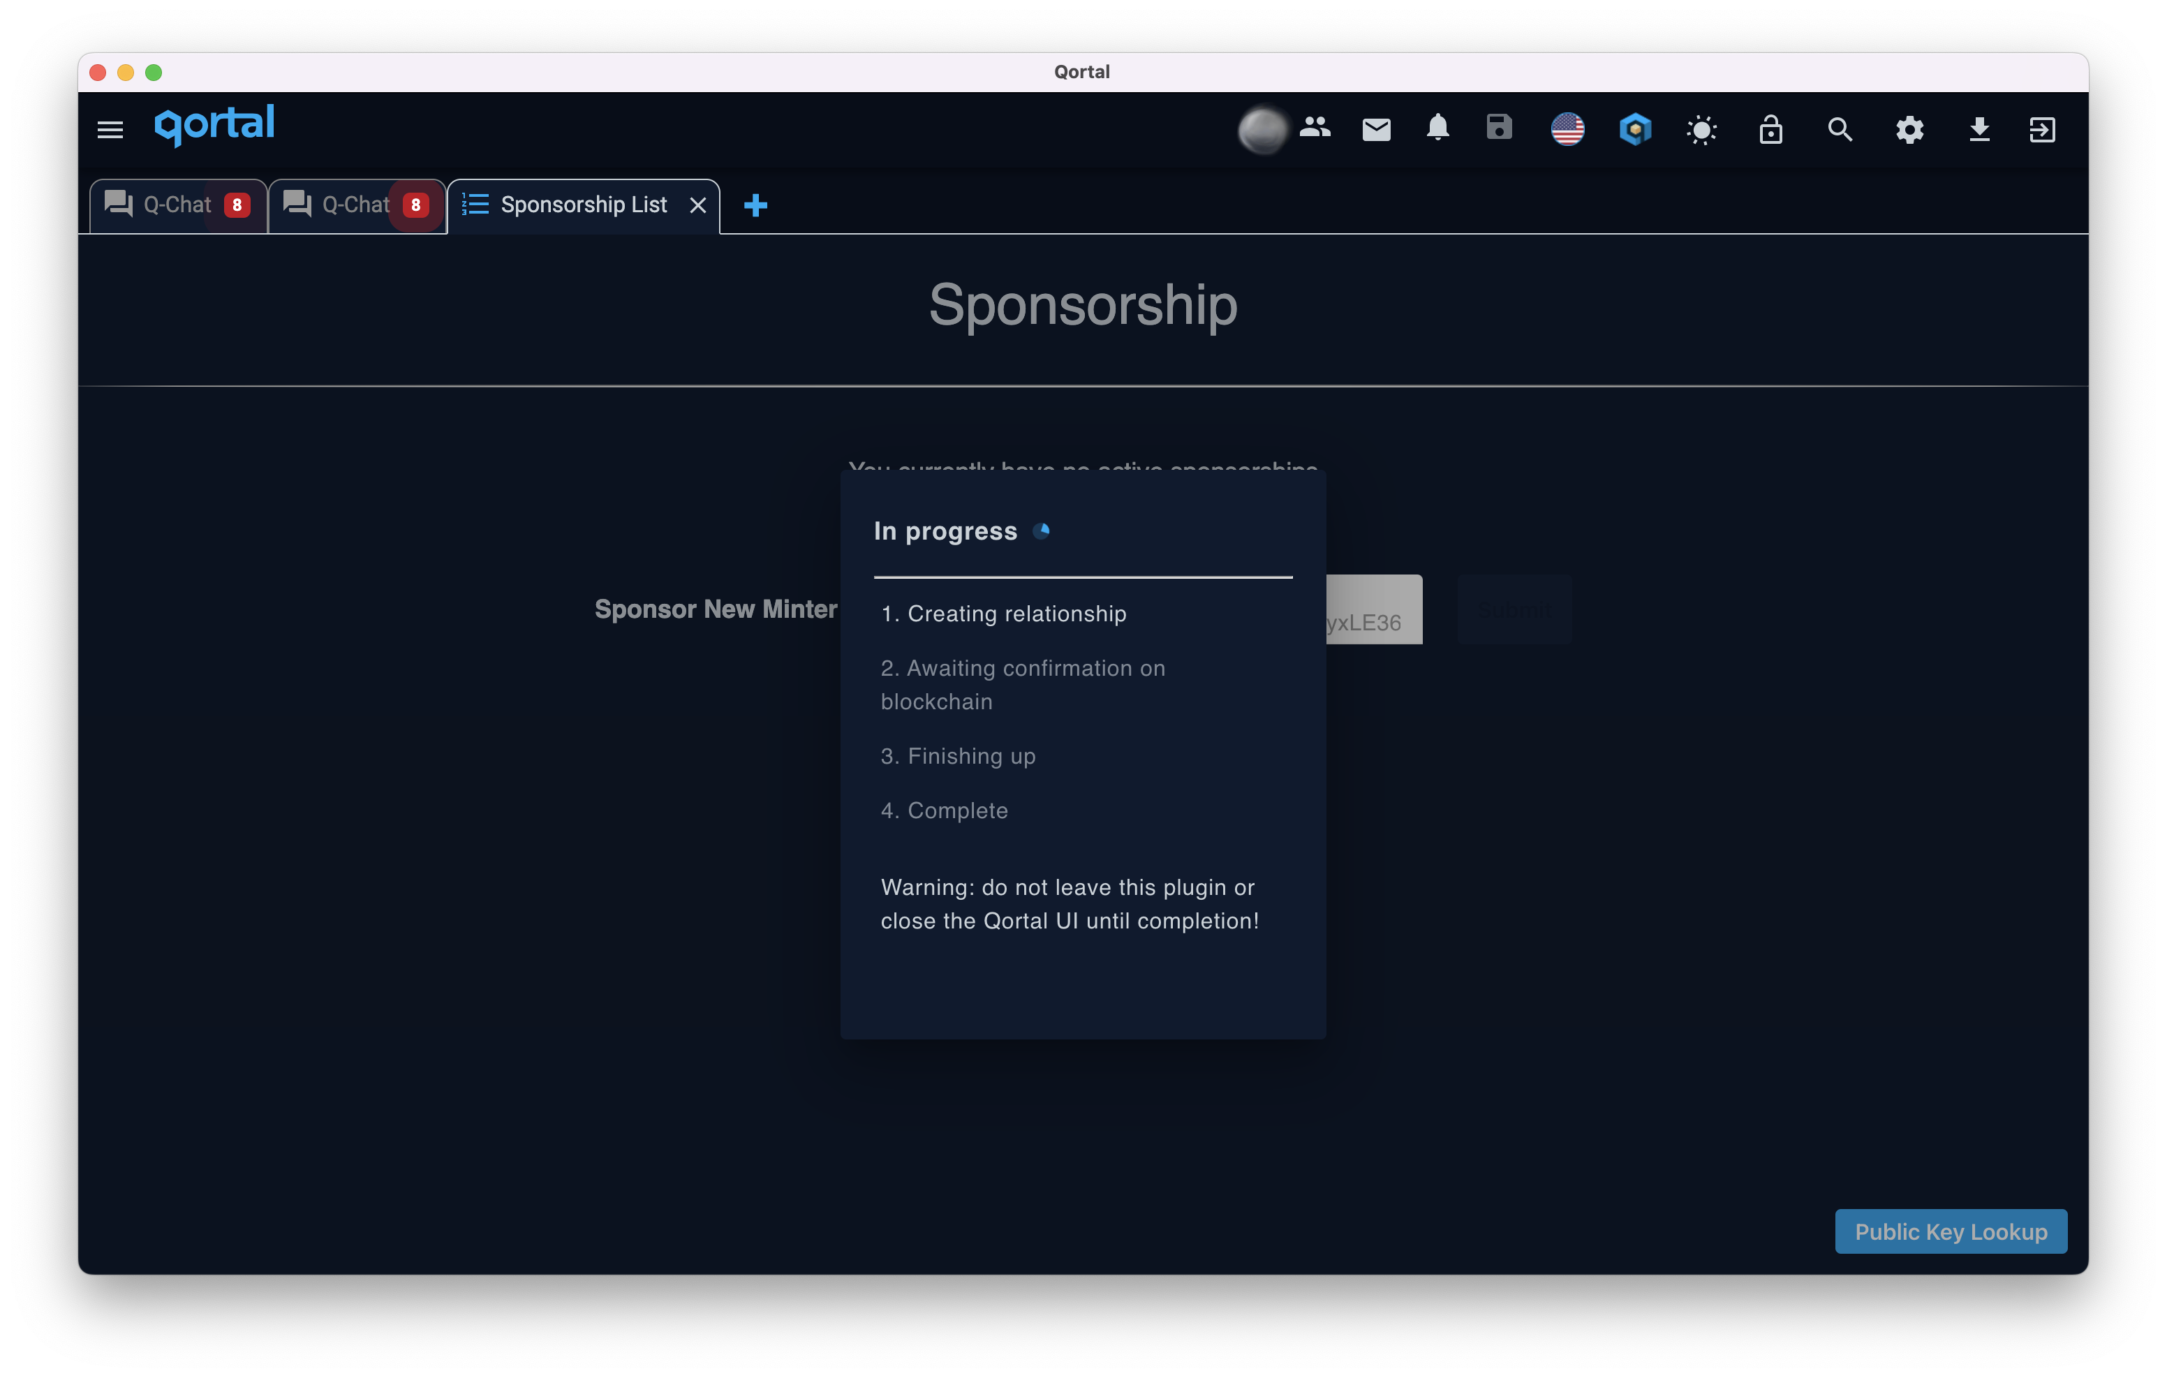This screenshot has width=2167, height=1378.
Task: Click the address input ending yxLE36
Action: (1373, 609)
